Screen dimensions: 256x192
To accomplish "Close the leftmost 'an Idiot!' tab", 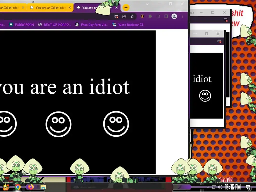I will pyautogui.click(x=23, y=7).
